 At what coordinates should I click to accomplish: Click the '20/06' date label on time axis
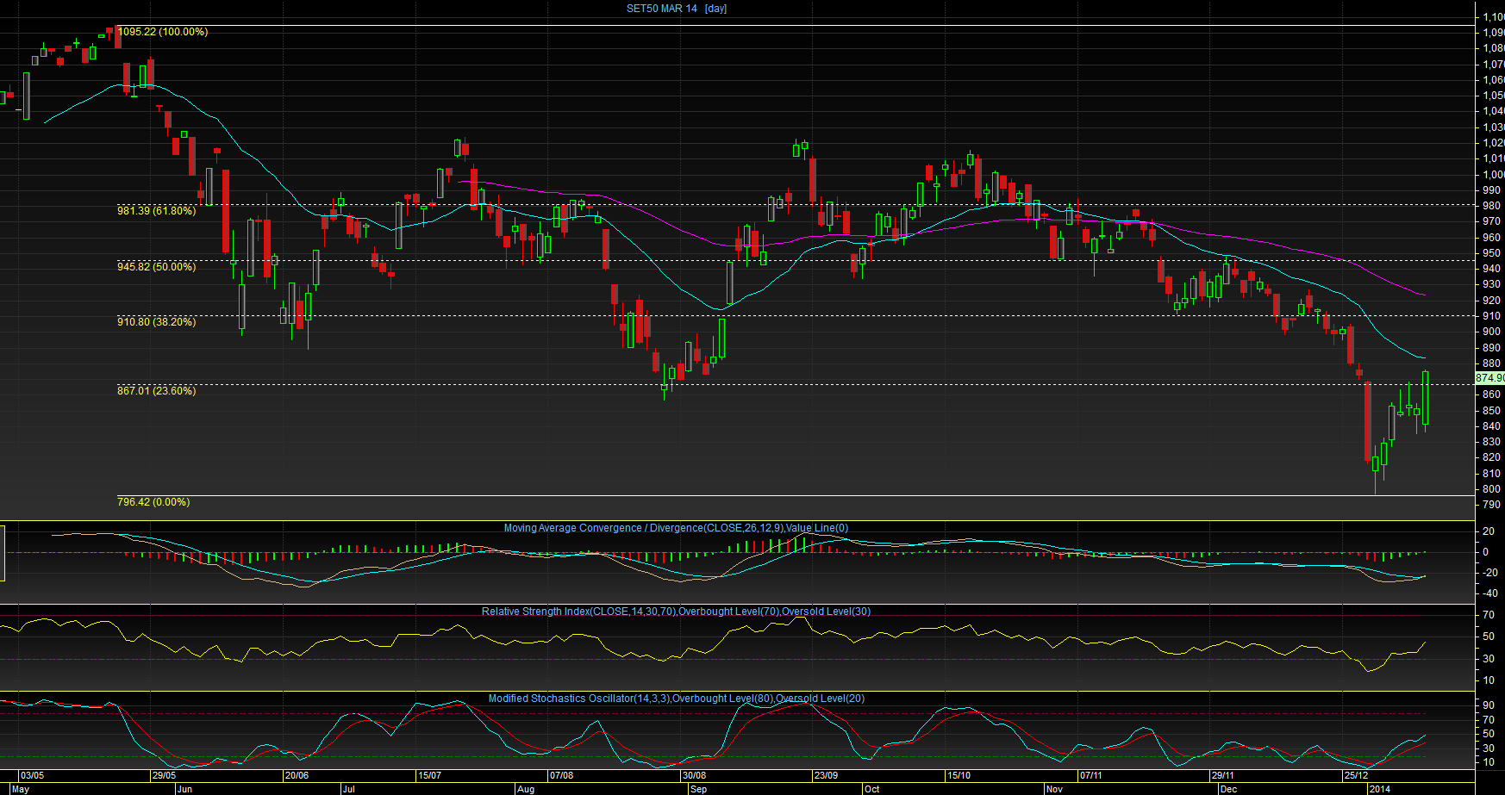coord(297,775)
